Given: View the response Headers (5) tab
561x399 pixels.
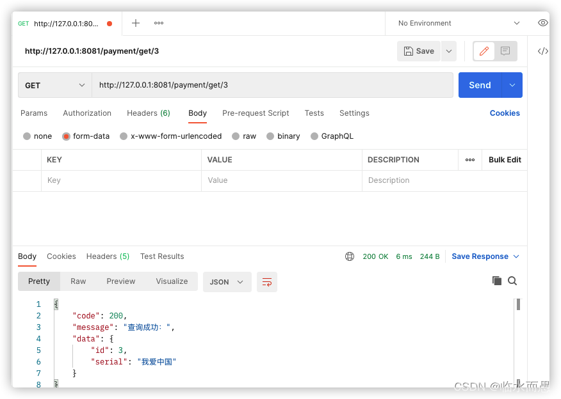Looking at the screenshot, I should (x=108, y=256).
